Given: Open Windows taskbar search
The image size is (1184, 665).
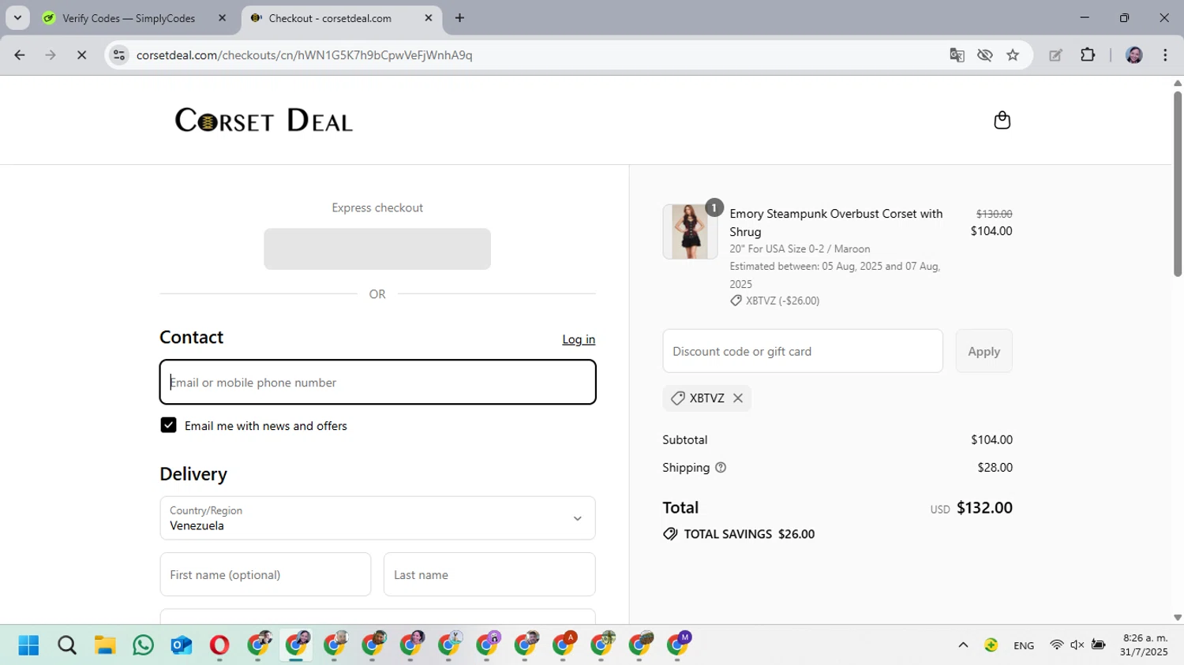Looking at the screenshot, I should [x=67, y=645].
